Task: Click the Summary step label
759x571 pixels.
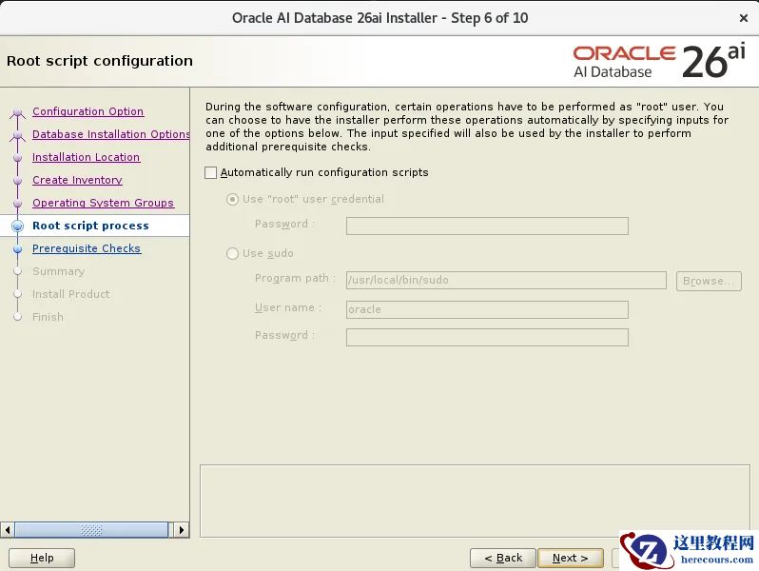Action: (59, 271)
